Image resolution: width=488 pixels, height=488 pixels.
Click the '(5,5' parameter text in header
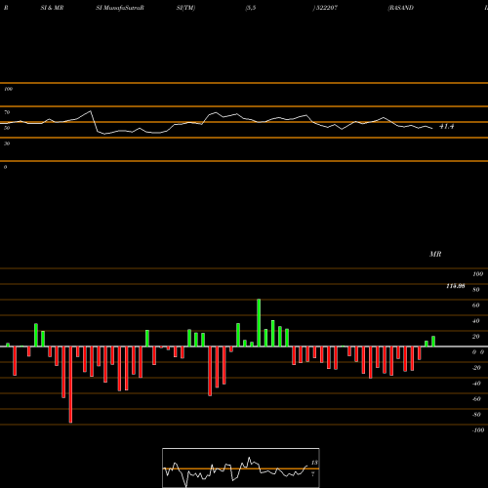(251, 8)
